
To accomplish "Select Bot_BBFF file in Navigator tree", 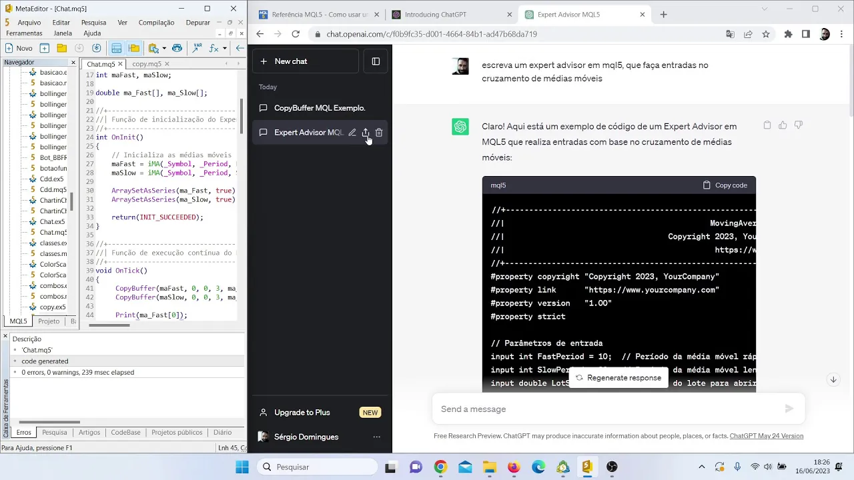I will click(x=53, y=157).
